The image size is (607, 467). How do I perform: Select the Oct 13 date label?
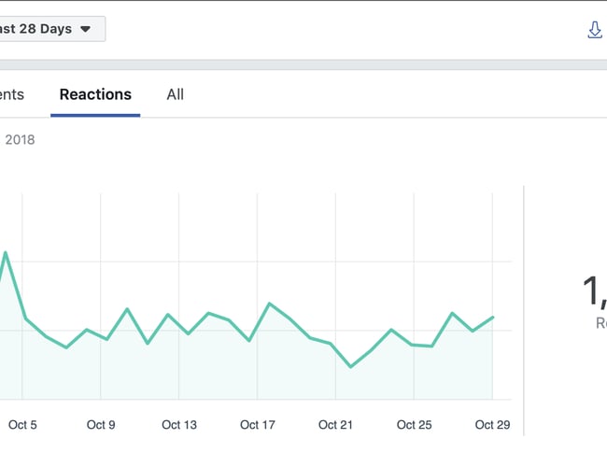point(178,425)
